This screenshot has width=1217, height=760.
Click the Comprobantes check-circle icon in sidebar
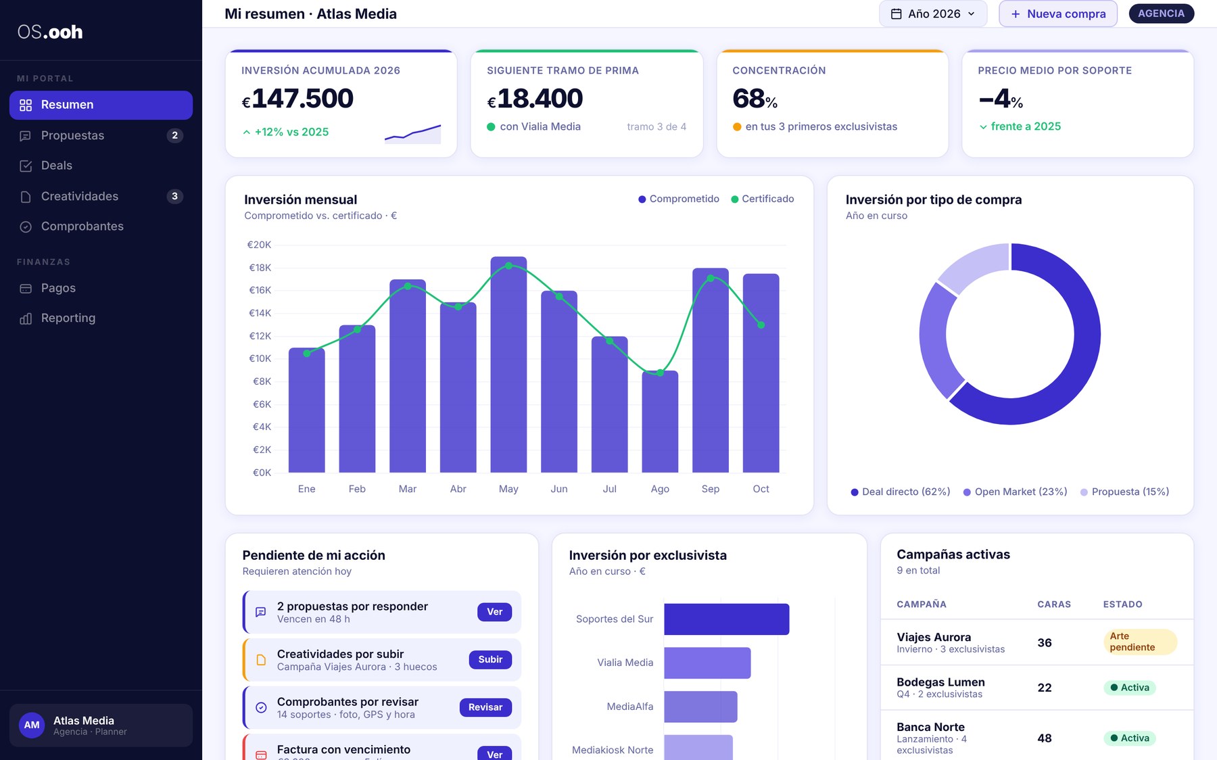tap(26, 227)
